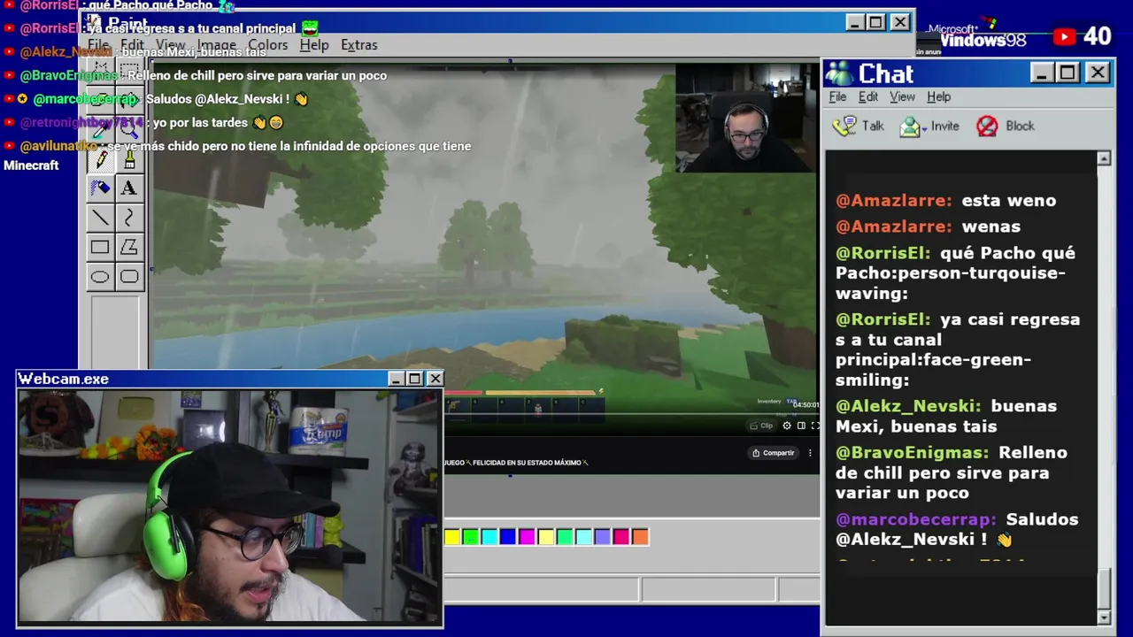Click the Chat window title icon
Screen dimensions: 1133x637
pyautogui.click(x=839, y=73)
